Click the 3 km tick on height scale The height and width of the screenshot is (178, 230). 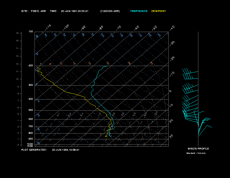(x=18, y=127)
